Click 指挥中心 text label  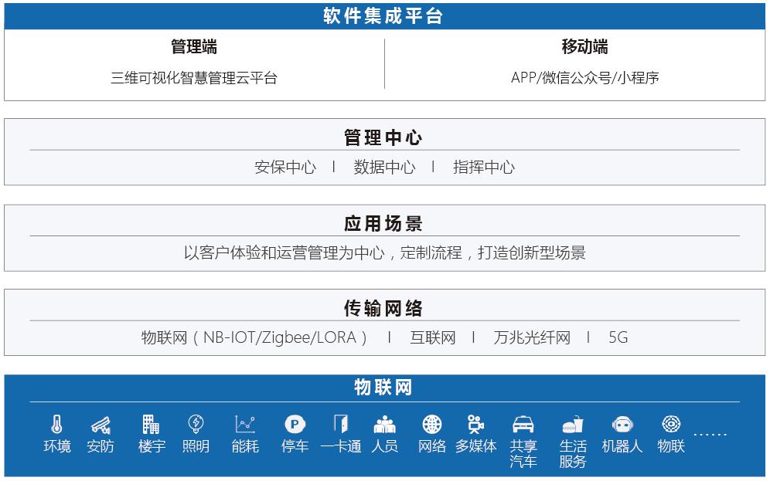point(483,168)
